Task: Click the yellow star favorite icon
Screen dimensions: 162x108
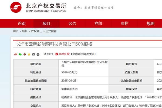Action: 29,54
